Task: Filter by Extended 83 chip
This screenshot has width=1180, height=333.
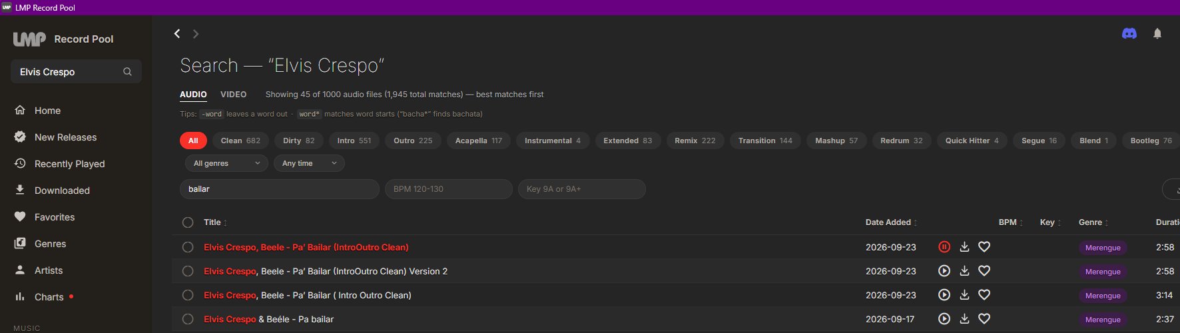Action: pyautogui.click(x=628, y=141)
